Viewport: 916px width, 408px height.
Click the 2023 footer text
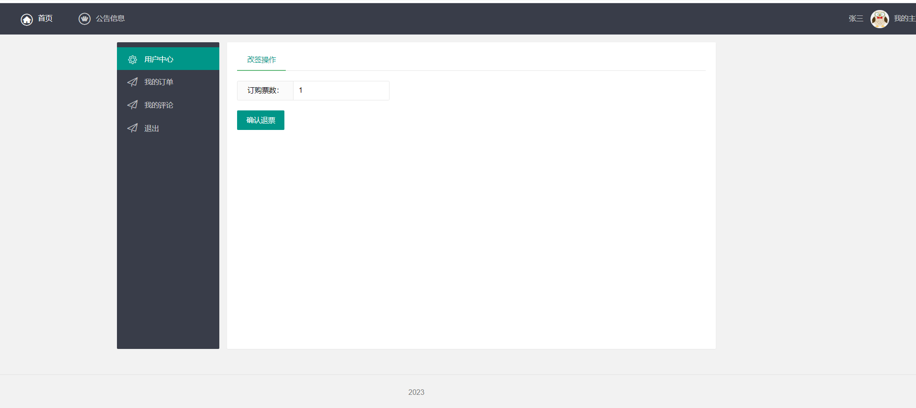click(416, 392)
